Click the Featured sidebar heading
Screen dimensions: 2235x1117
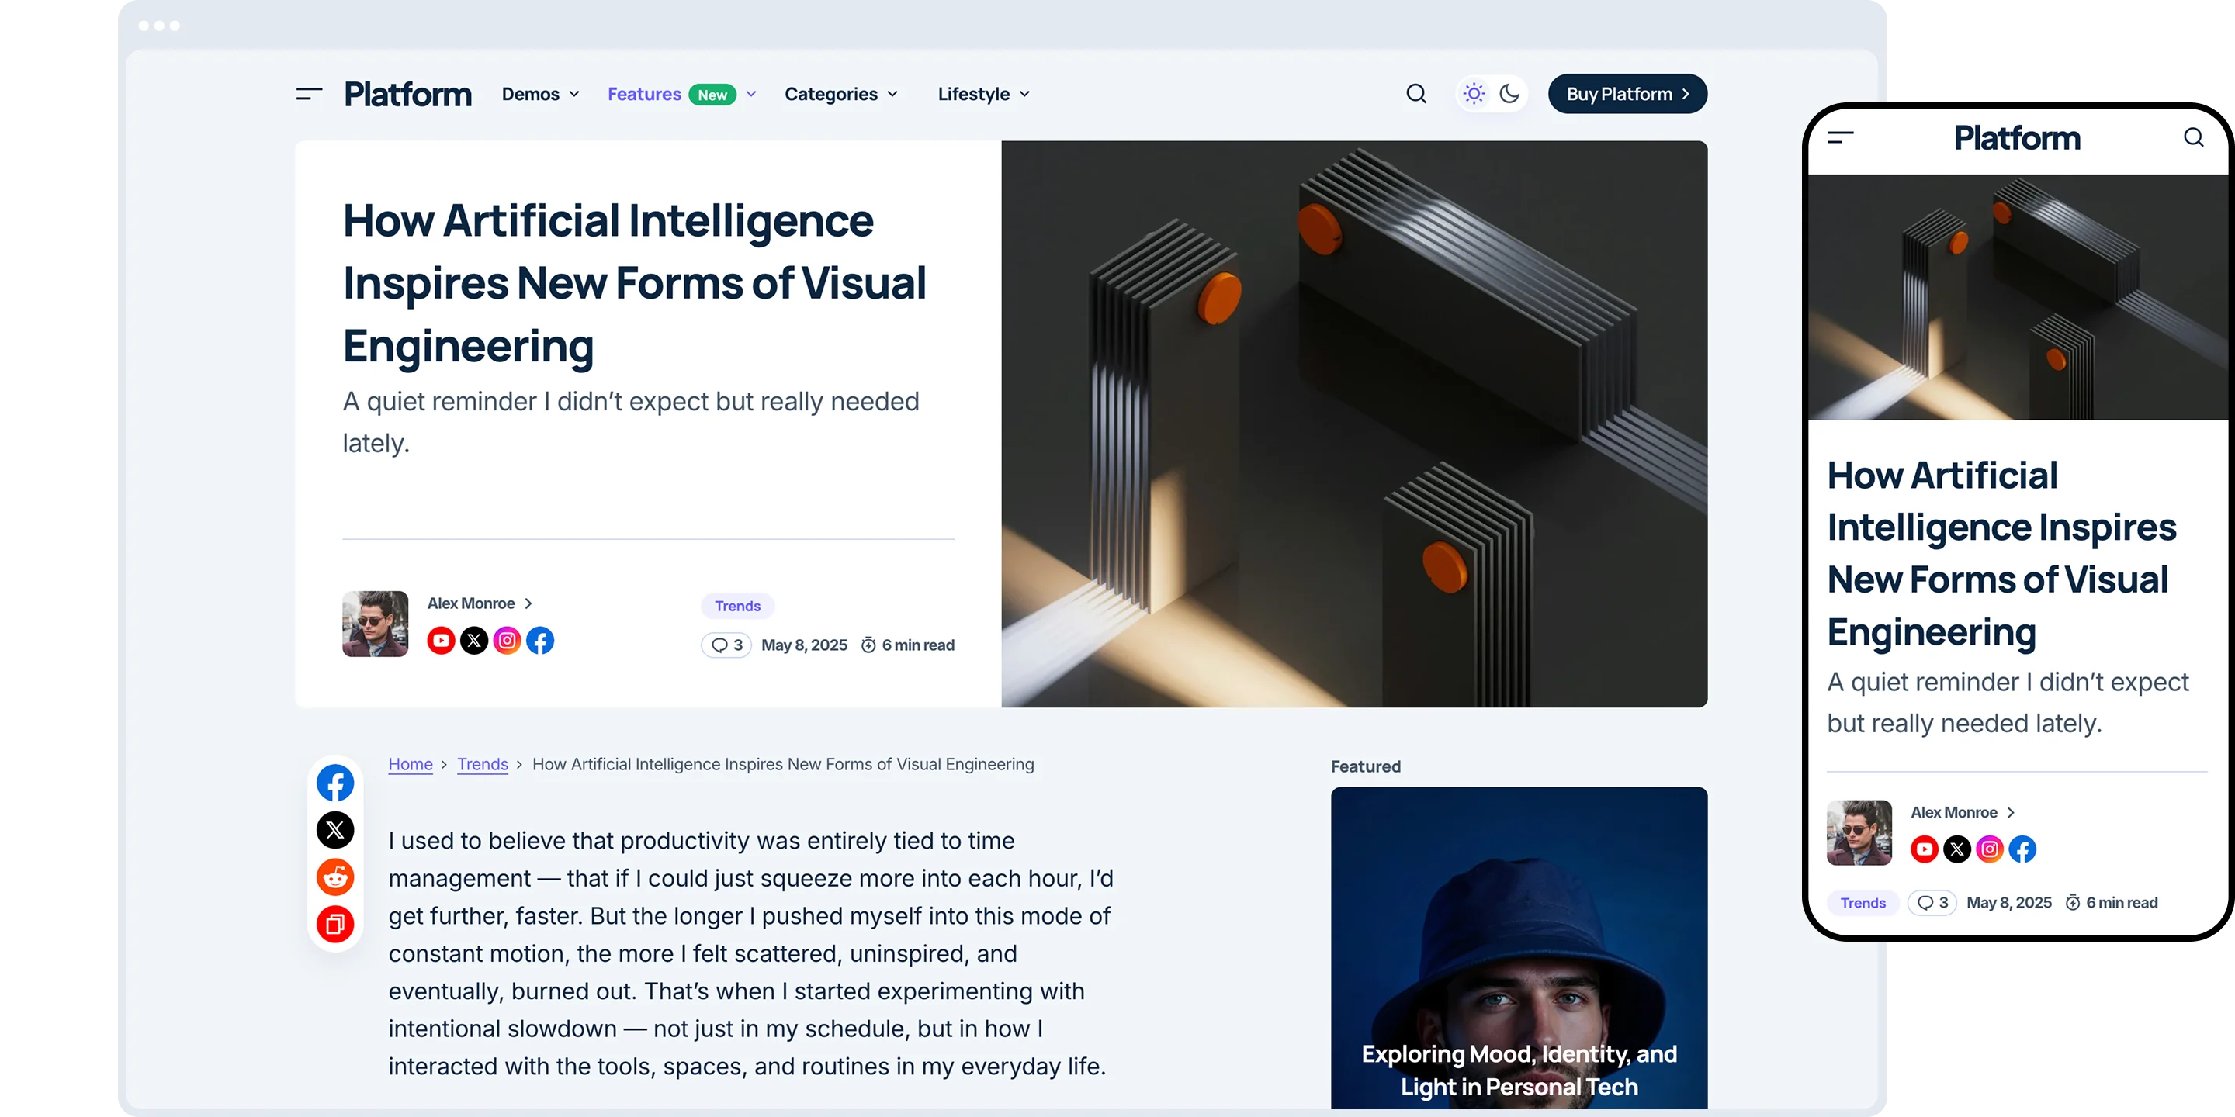click(x=1366, y=766)
